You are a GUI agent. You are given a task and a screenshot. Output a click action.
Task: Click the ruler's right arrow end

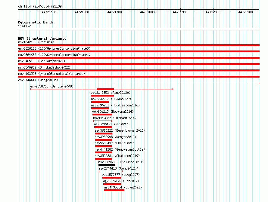point(258,9)
